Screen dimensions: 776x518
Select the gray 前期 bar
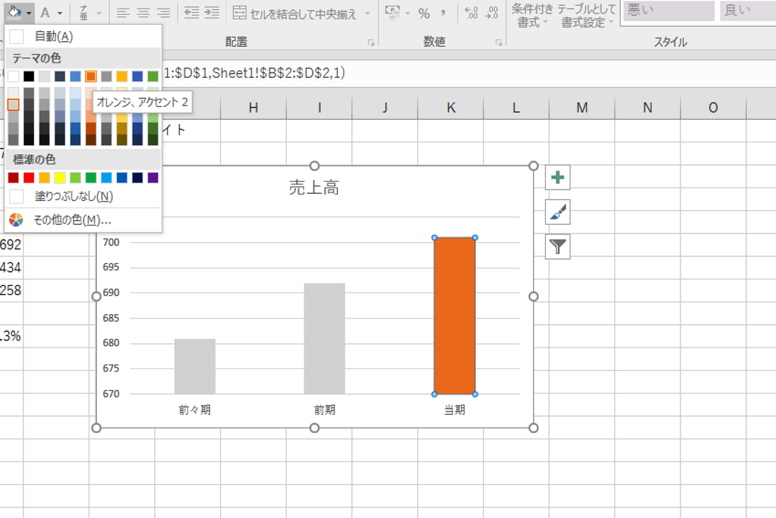click(325, 339)
